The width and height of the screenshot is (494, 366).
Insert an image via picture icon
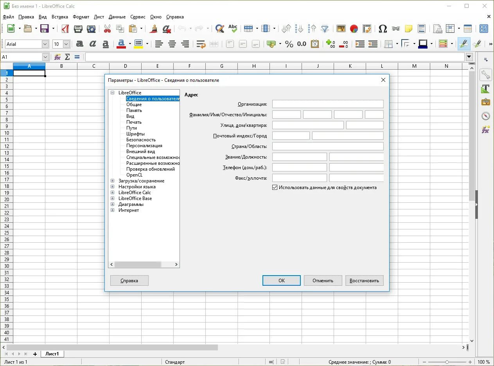pyautogui.click(x=341, y=29)
